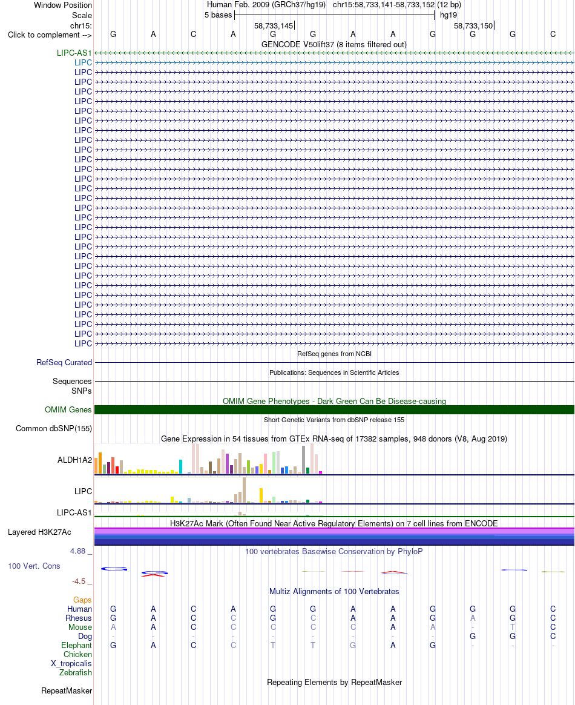Click the RepeatMasker track label
The image size is (575, 705).
(x=67, y=691)
